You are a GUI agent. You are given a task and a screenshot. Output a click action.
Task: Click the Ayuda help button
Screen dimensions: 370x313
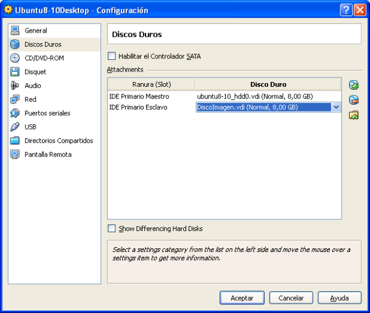pyautogui.click(x=339, y=298)
